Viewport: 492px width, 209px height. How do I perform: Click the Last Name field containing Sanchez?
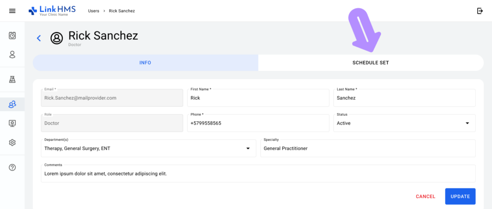click(405, 98)
